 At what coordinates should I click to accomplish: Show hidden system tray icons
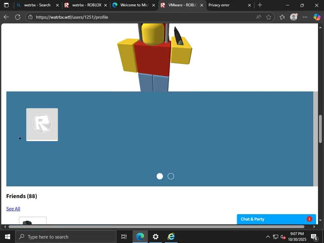click(x=268, y=237)
